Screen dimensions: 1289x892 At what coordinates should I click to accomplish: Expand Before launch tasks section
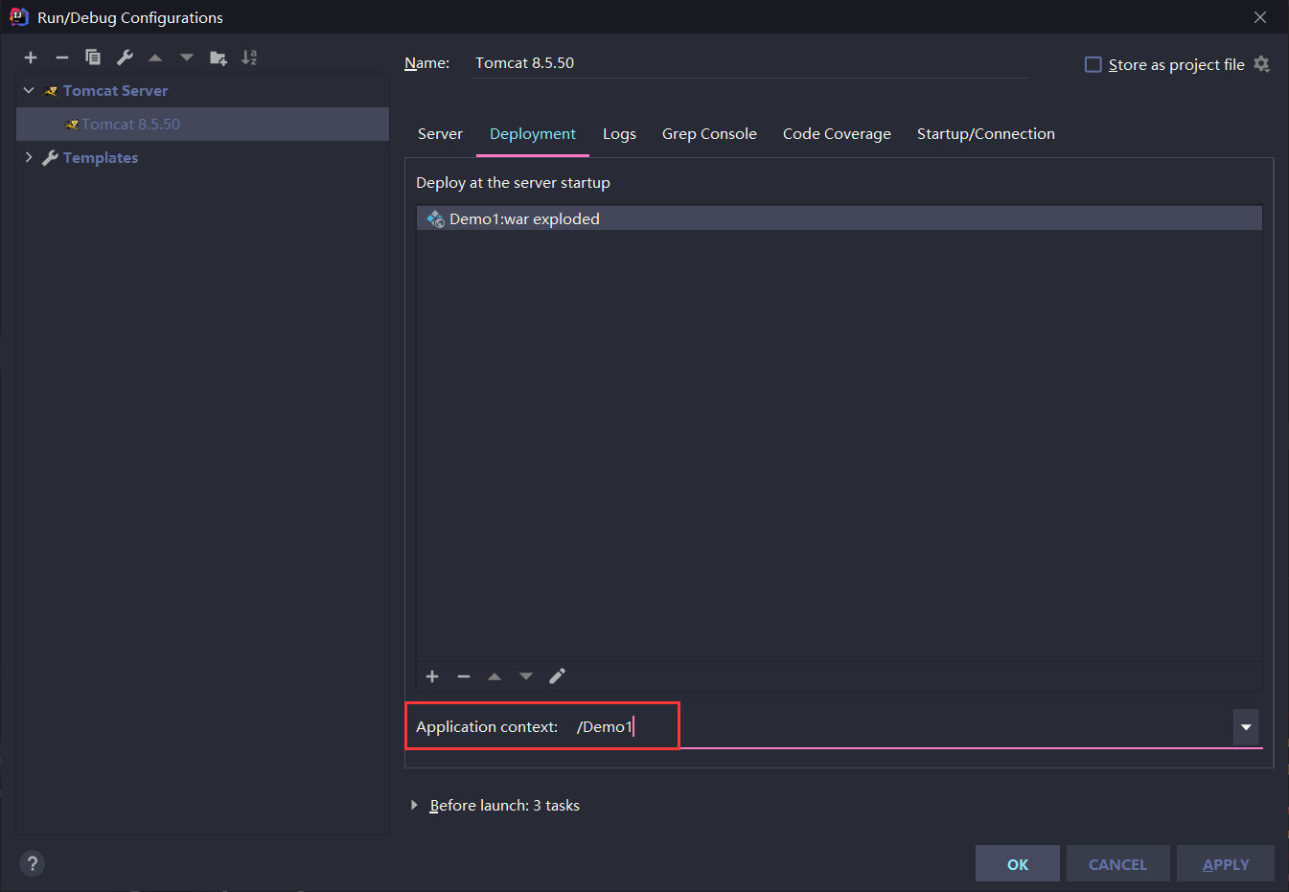[414, 806]
